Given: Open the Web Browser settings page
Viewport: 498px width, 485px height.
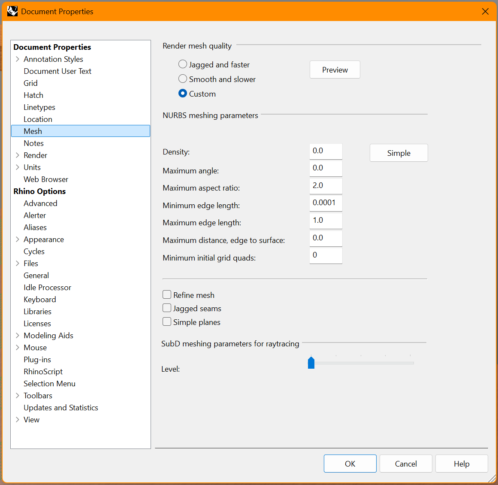Looking at the screenshot, I should [x=46, y=179].
